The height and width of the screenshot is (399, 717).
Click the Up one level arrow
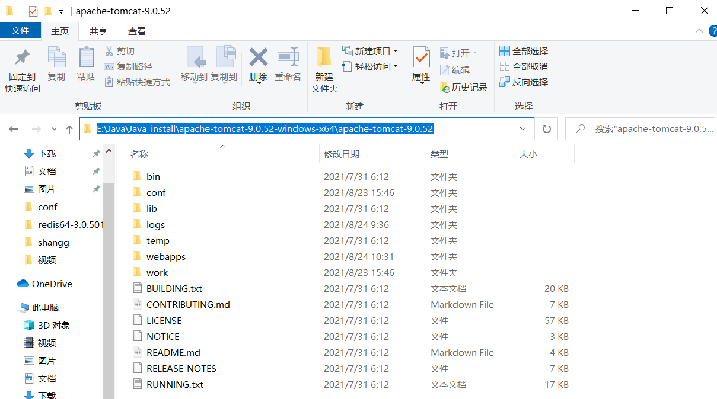[69, 129]
